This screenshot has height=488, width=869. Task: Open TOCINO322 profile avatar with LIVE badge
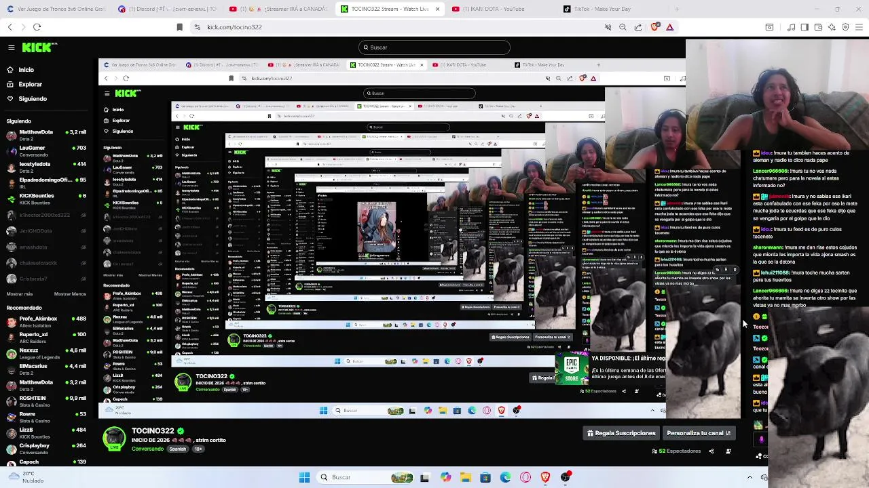click(114, 439)
